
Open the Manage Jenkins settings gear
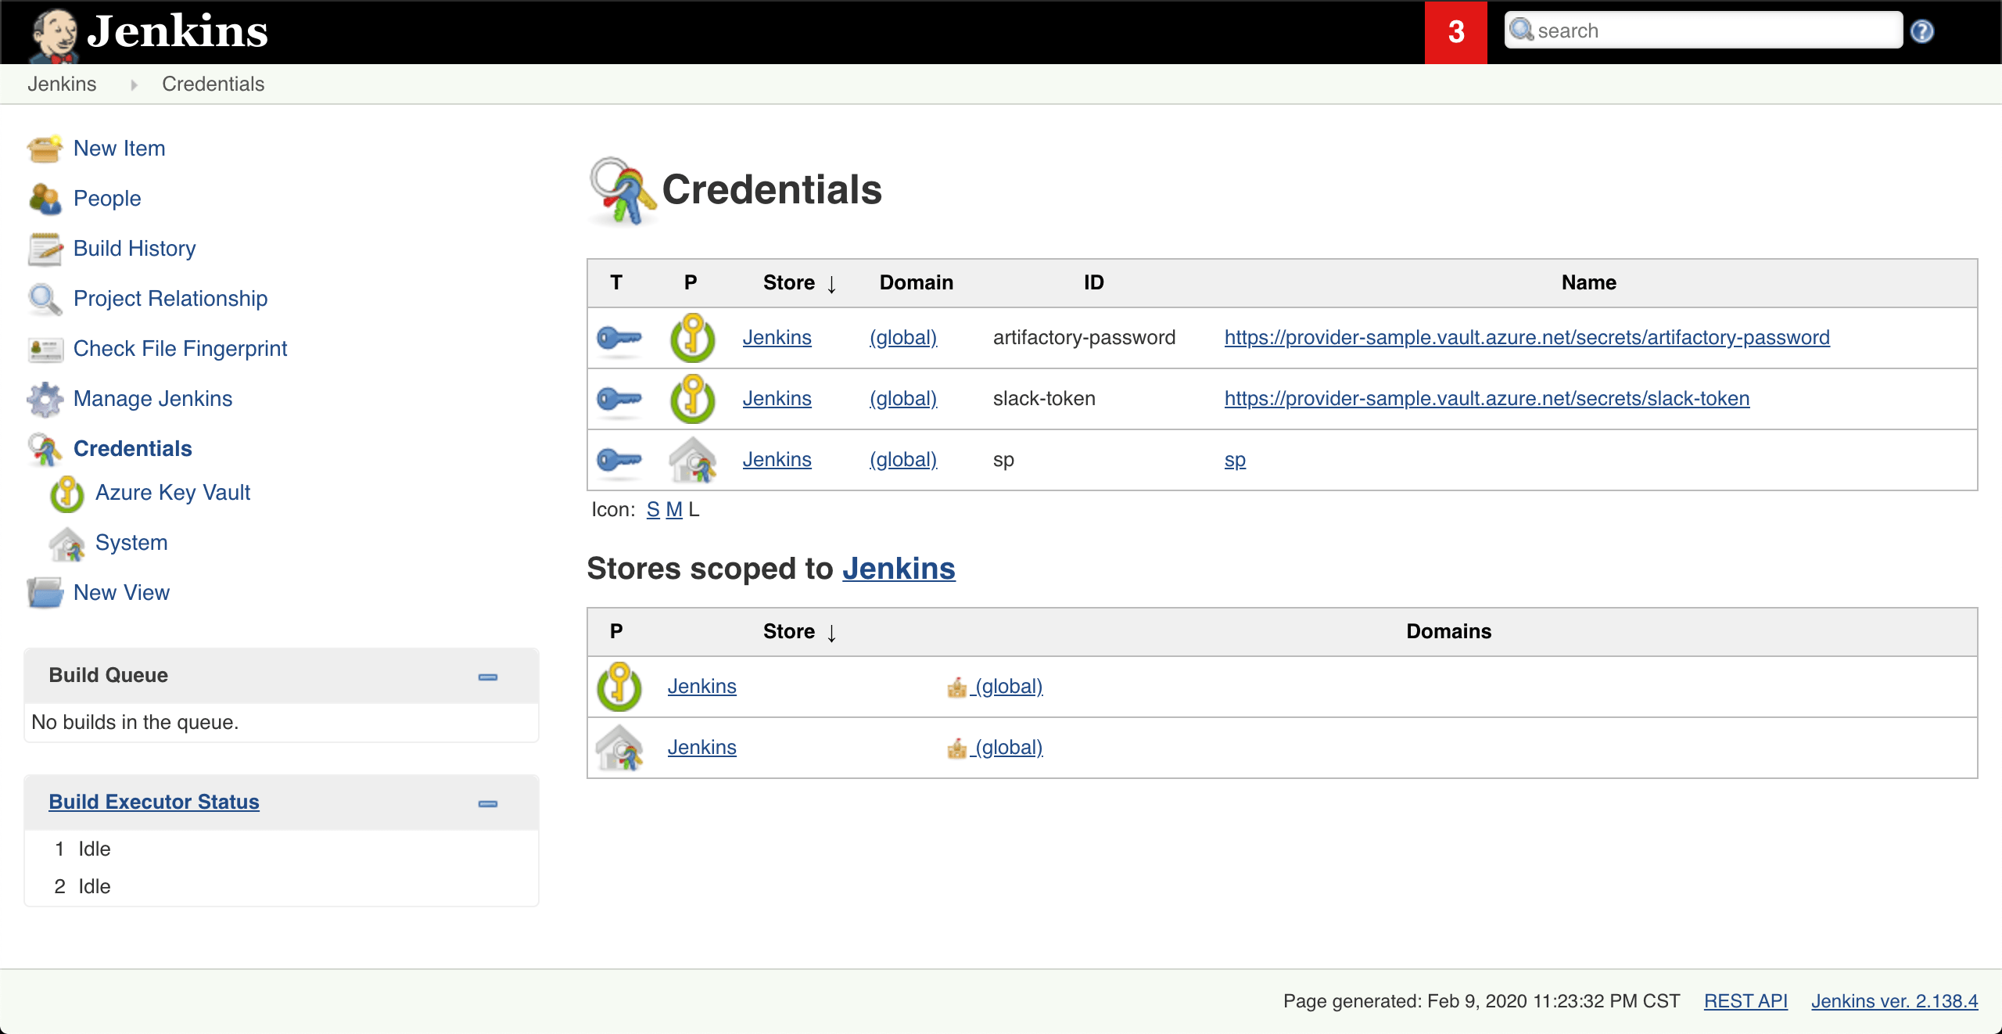pyautogui.click(x=45, y=399)
